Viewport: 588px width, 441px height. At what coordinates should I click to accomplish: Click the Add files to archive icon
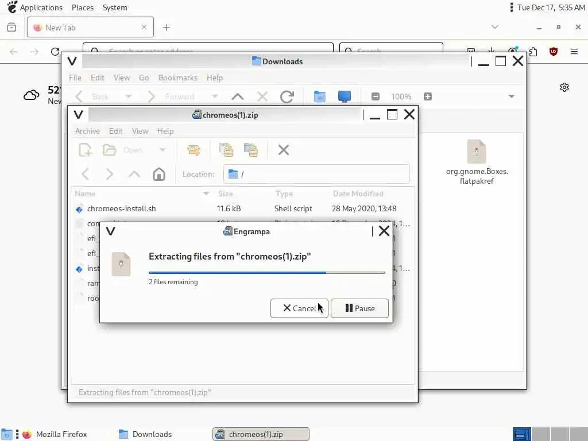click(x=226, y=150)
